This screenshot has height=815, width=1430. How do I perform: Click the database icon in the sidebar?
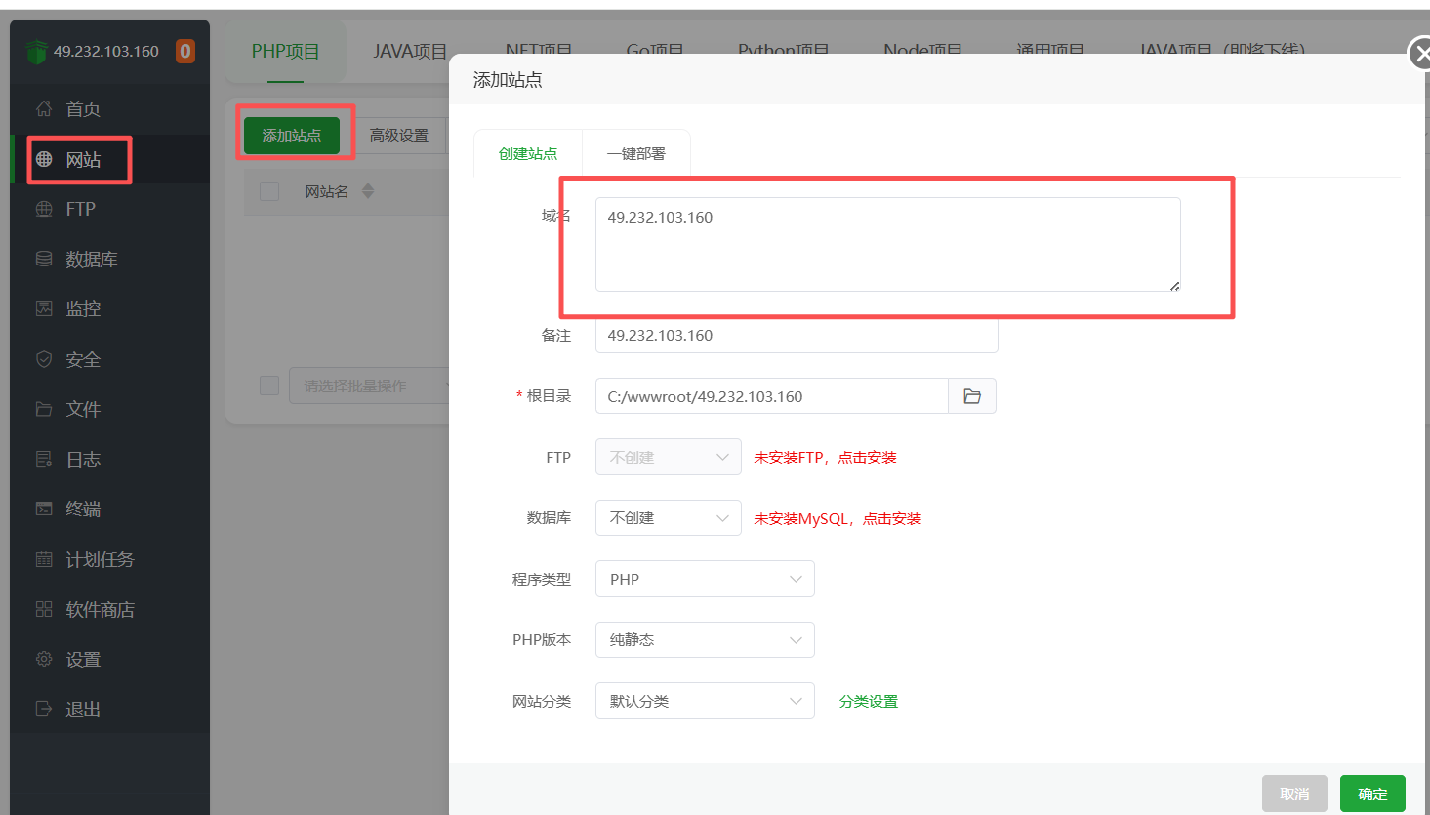44,259
